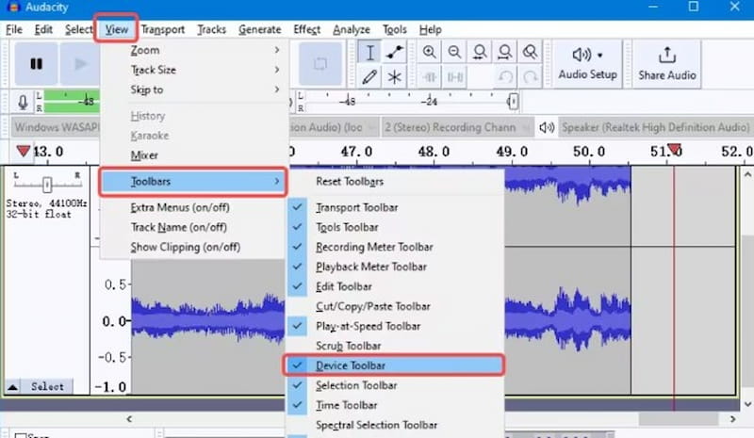Uncheck Tools Toolbar

coord(395,227)
